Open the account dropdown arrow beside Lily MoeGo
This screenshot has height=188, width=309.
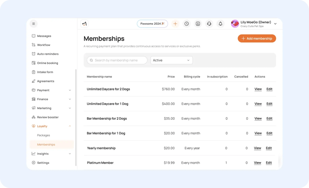[275, 24]
